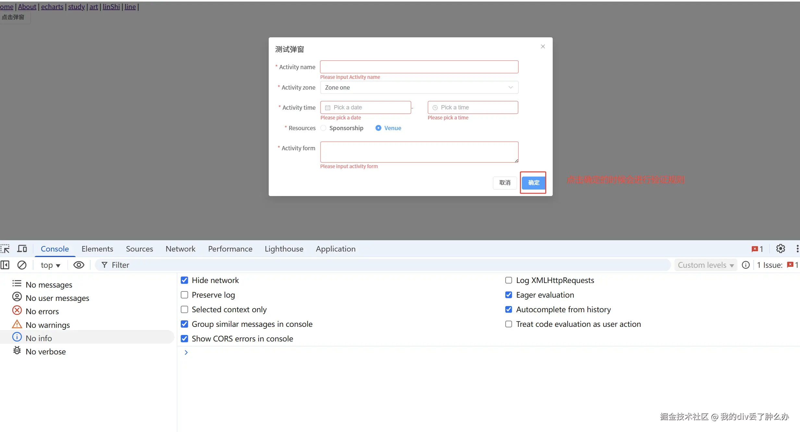800x432 pixels.
Task: Switch to the Elements tab
Action: tap(97, 249)
